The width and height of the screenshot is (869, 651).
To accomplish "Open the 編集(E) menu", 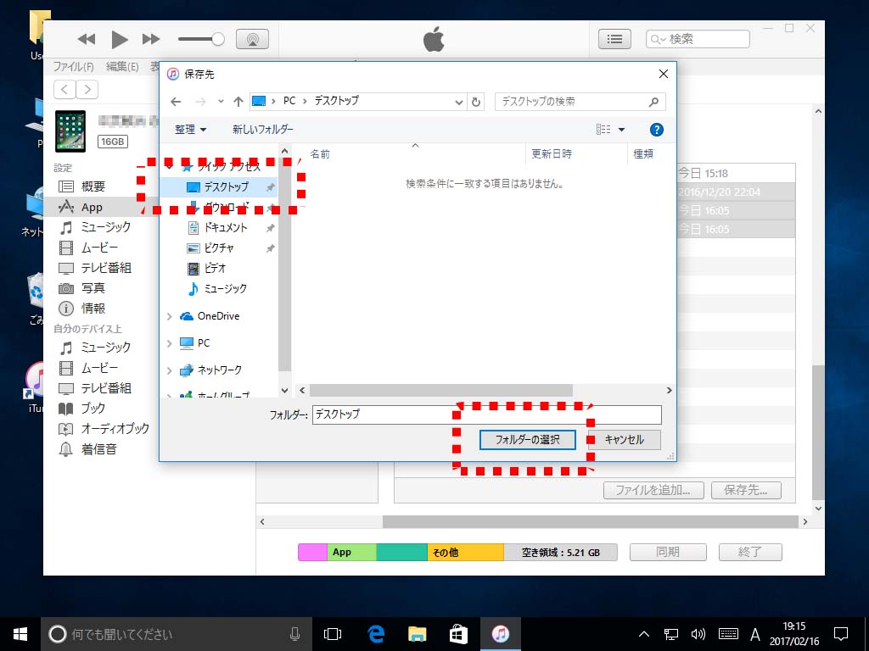I will point(122,67).
